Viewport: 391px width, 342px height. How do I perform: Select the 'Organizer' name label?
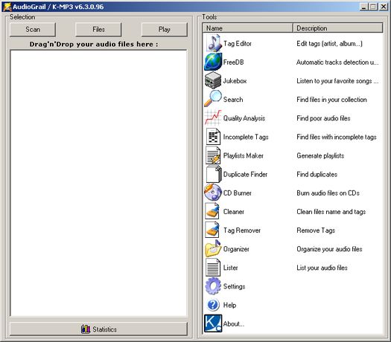[236, 249]
